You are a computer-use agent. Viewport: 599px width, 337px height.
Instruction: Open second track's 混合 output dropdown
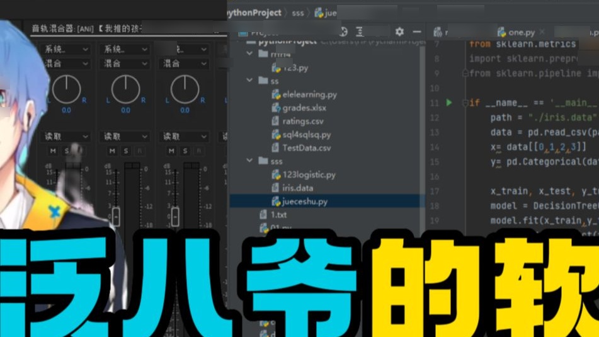(x=125, y=64)
